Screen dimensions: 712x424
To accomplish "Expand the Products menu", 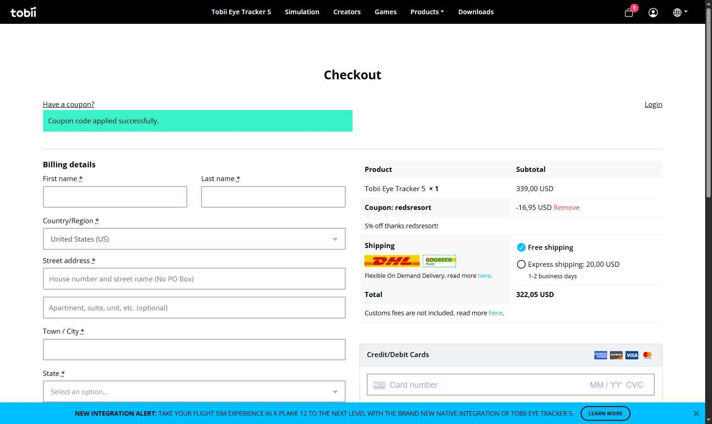I will 427,12.
